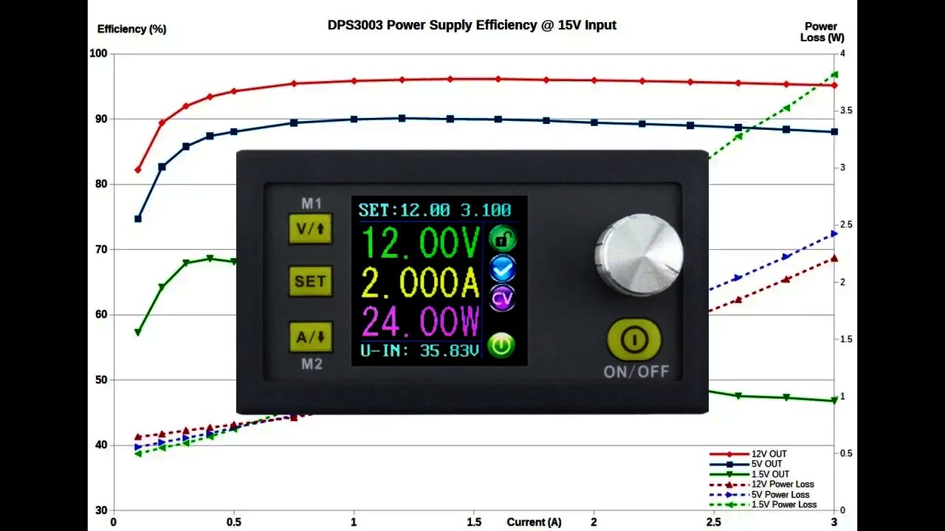Click the 12V Power Loss legend entry
This screenshot has height=531, width=945.
pyautogui.click(x=762, y=485)
